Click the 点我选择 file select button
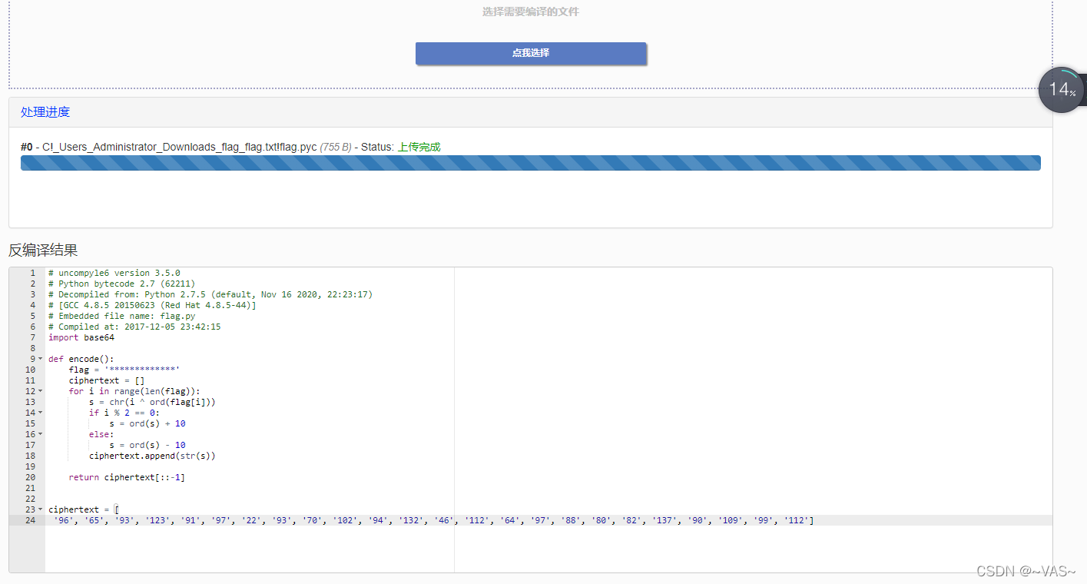Screen dimensions: 1087x584 point(531,53)
